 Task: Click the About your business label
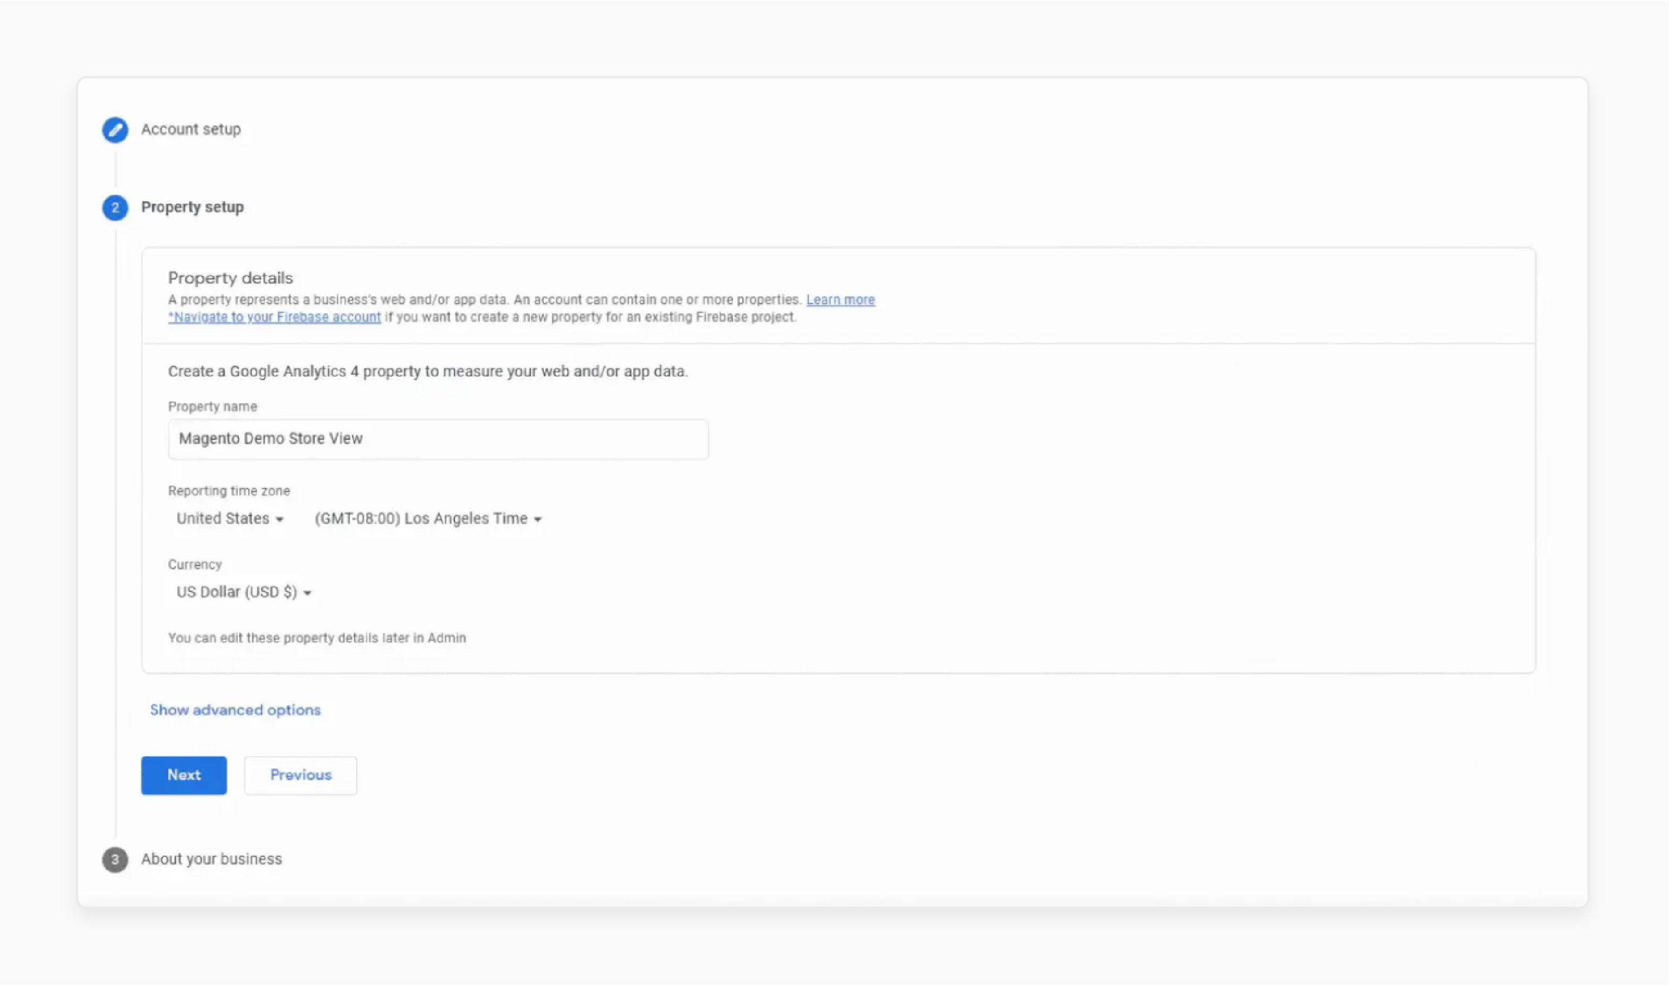(x=210, y=859)
